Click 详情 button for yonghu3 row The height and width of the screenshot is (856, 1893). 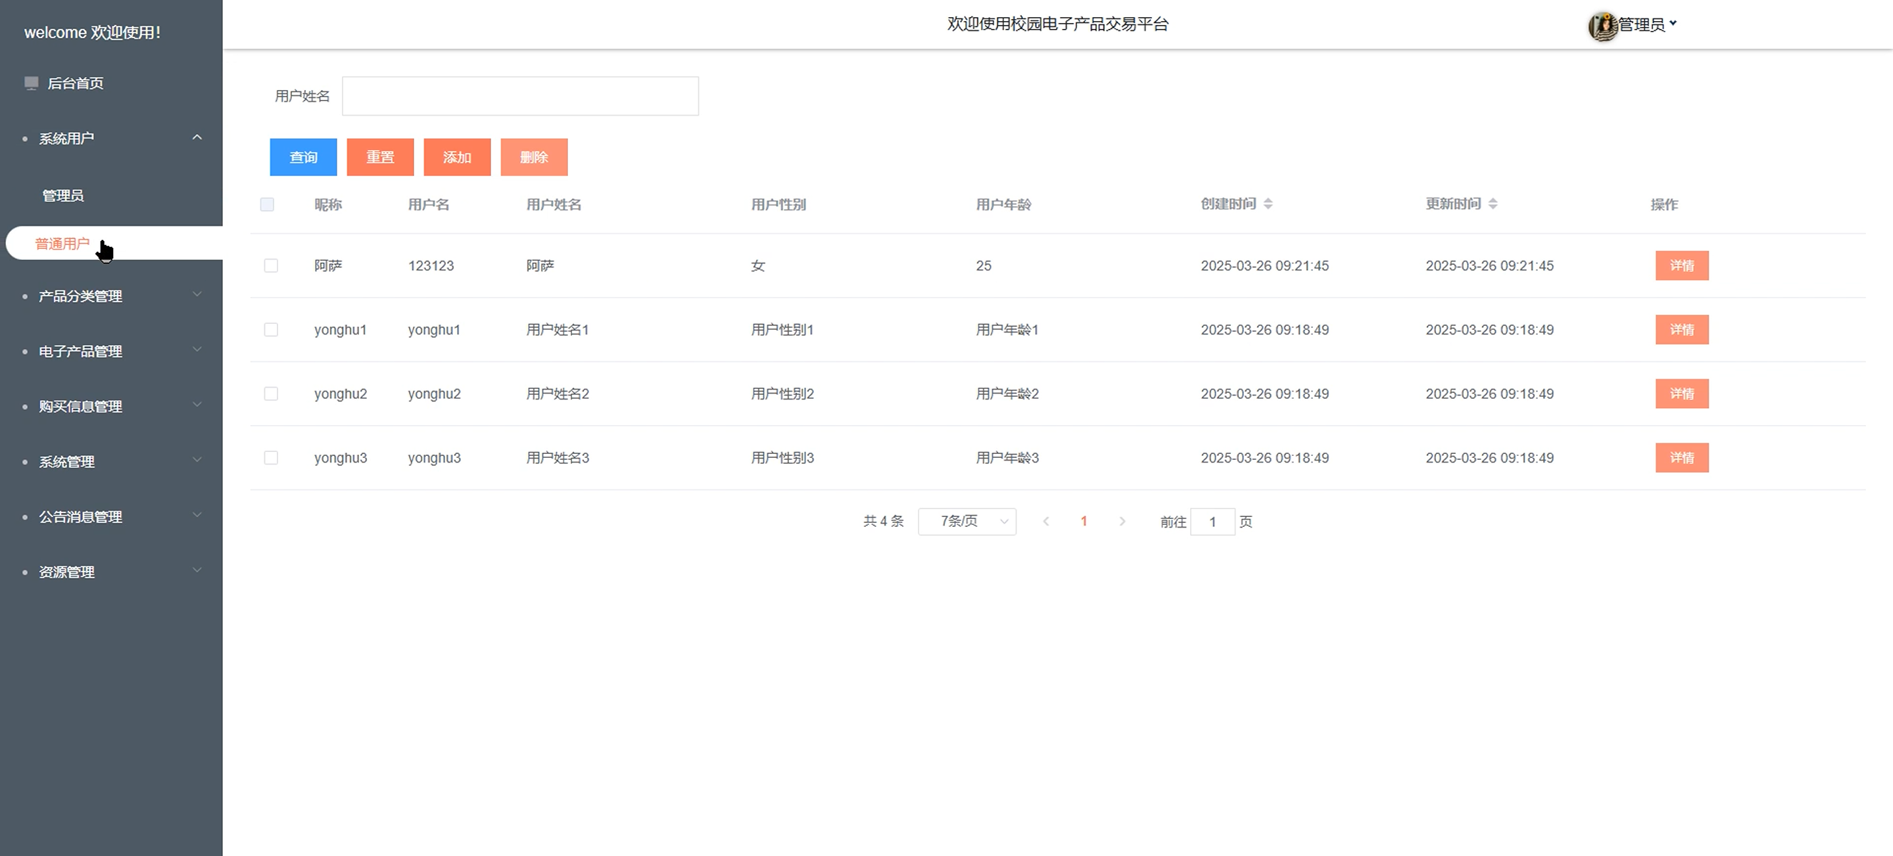coord(1681,457)
